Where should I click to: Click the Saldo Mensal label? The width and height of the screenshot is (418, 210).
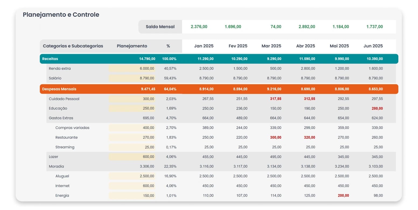(160, 27)
